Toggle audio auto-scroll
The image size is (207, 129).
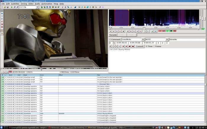pyautogui.click(x=168, y=31)
